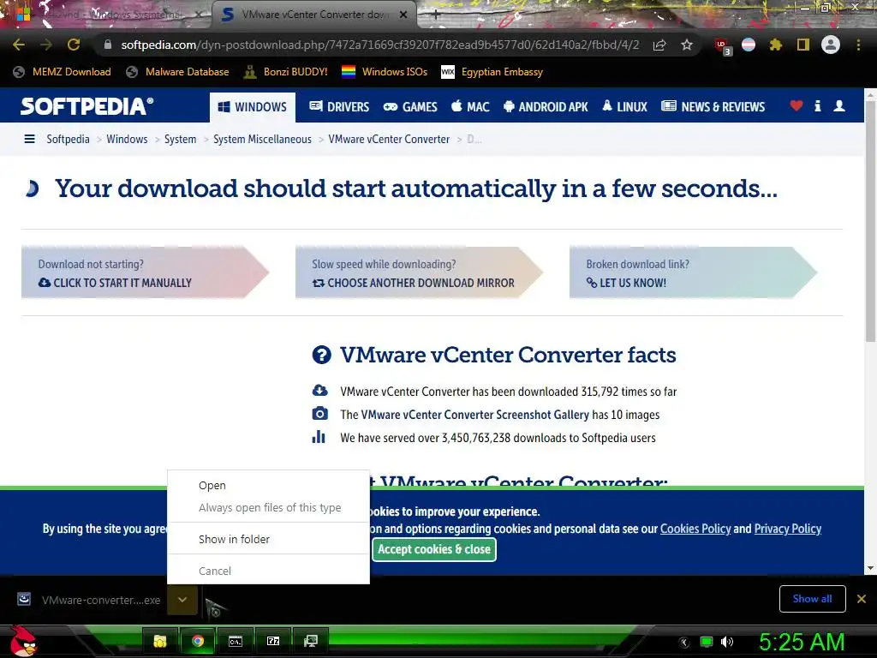
Task: Open the LINUX section
Action: (624, 106)
